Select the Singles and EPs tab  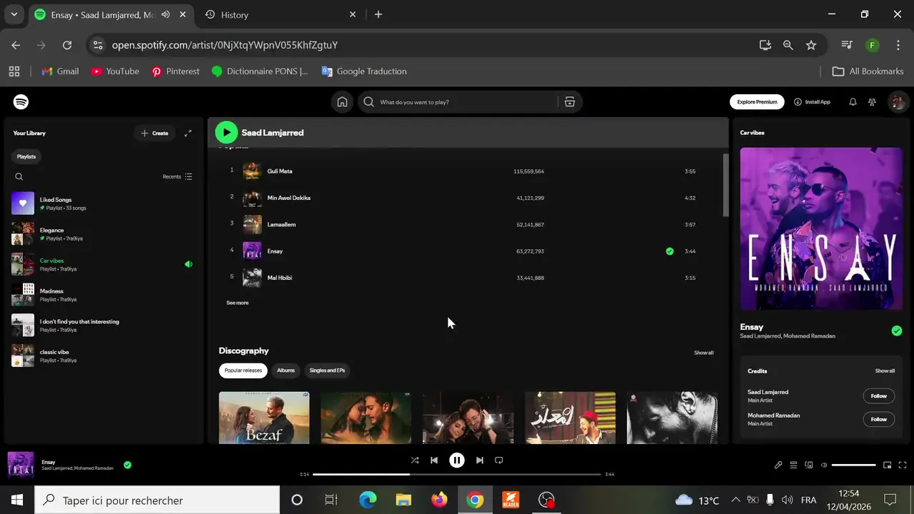[x=327, y=371]
